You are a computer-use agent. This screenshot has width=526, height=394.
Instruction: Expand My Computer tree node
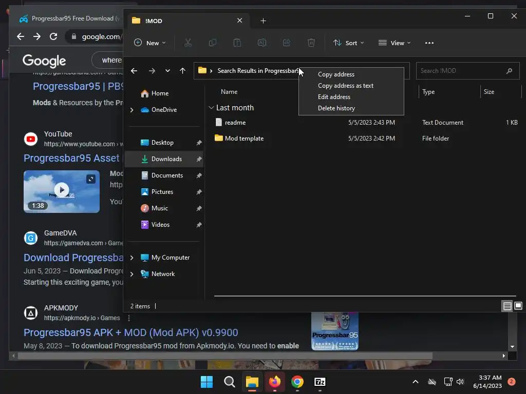coord(132,258)
